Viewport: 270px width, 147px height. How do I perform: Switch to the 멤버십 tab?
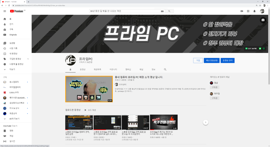128,70
